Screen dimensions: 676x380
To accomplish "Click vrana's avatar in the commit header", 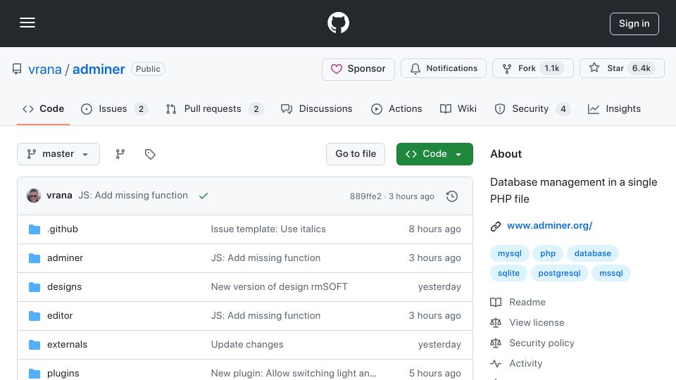I will pos(34,196).
